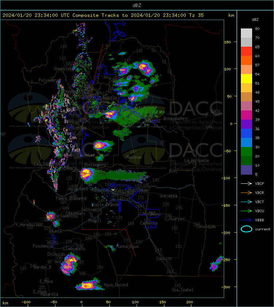Screen dimensions: 274x307
Task: Click the 'Carmensa' place label
Action: (149, 223)
